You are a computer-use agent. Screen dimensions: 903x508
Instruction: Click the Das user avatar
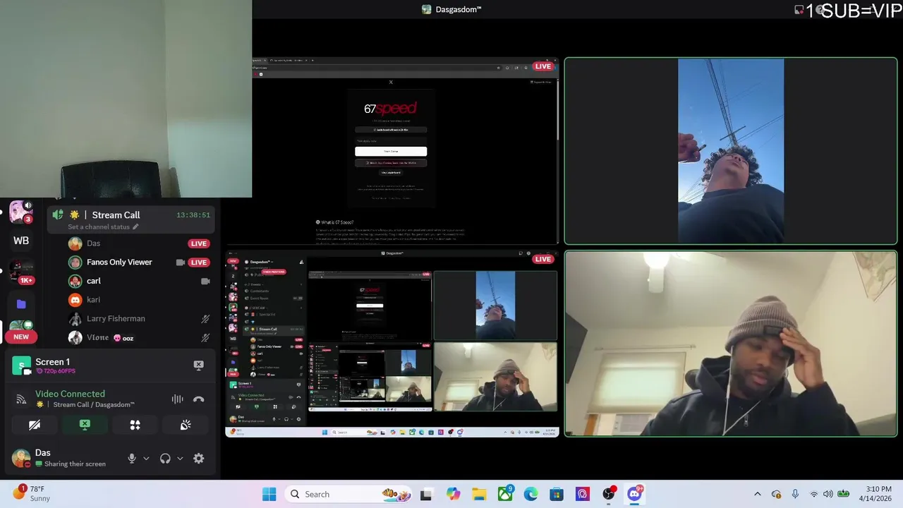(21, 457)
